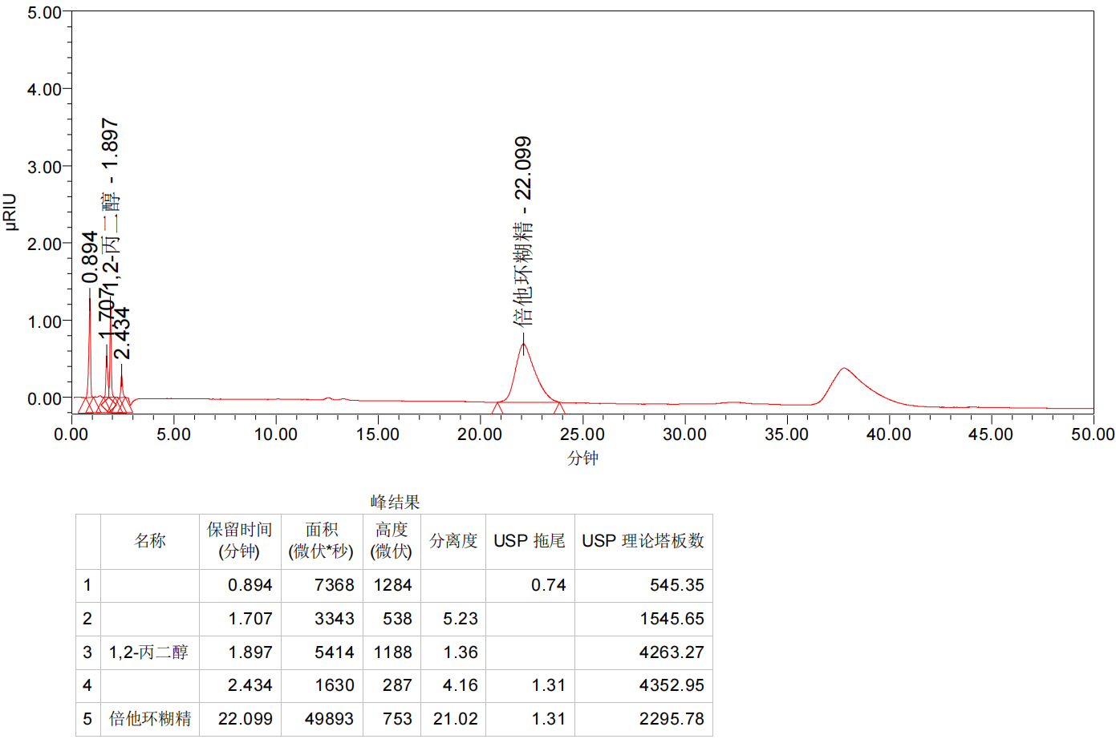1116x743 pixels.
Task: Select the 面积 column header
Action: click(x=321, y=541)
